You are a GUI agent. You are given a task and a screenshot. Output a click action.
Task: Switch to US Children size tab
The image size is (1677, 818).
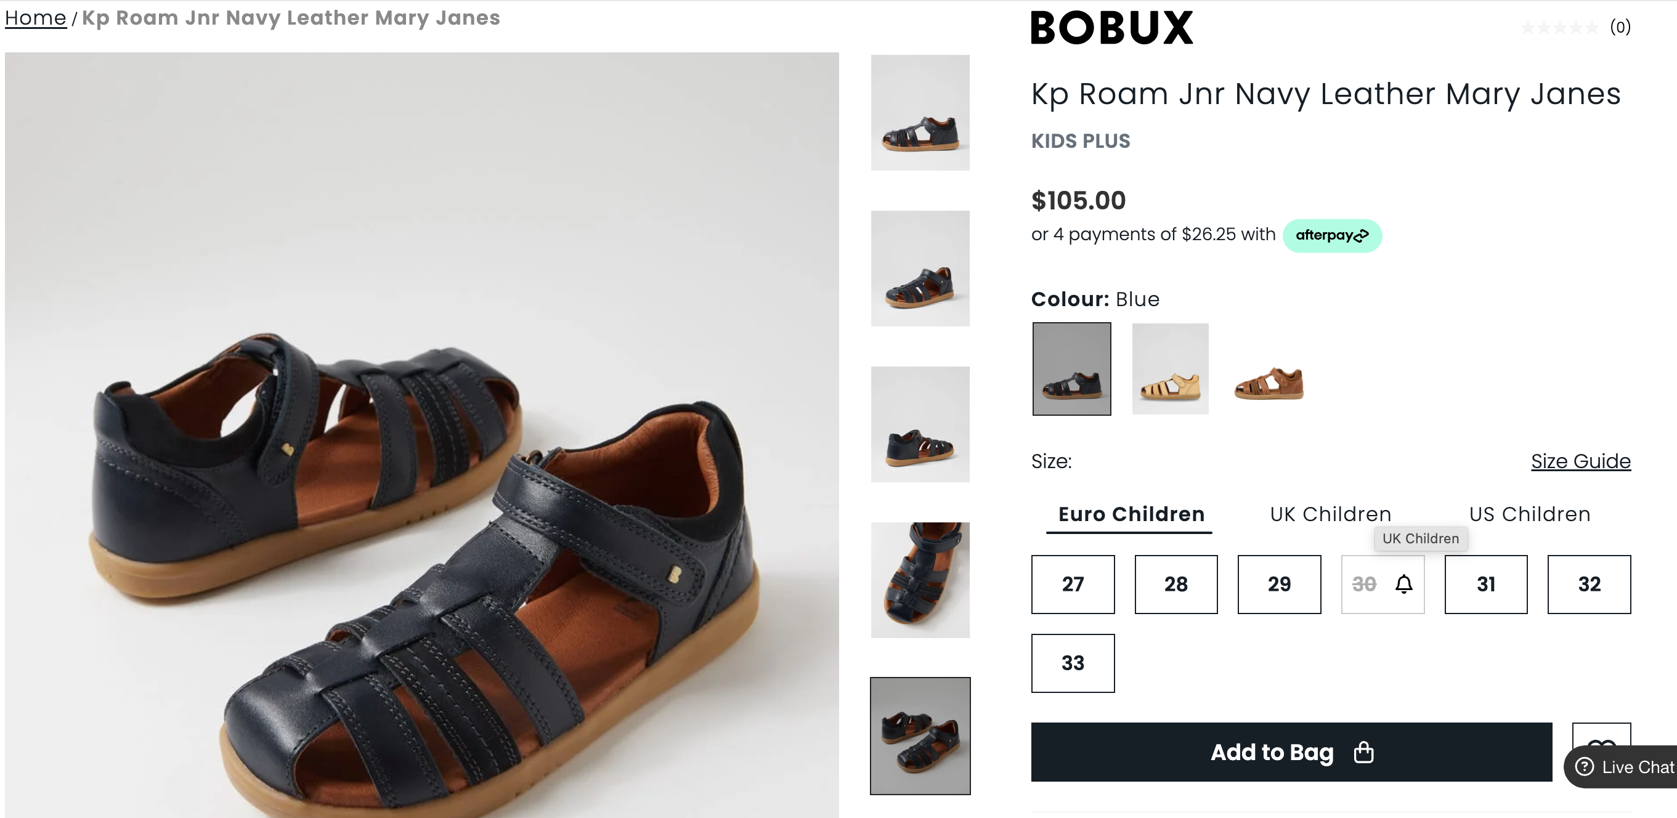click(1529, 514)
